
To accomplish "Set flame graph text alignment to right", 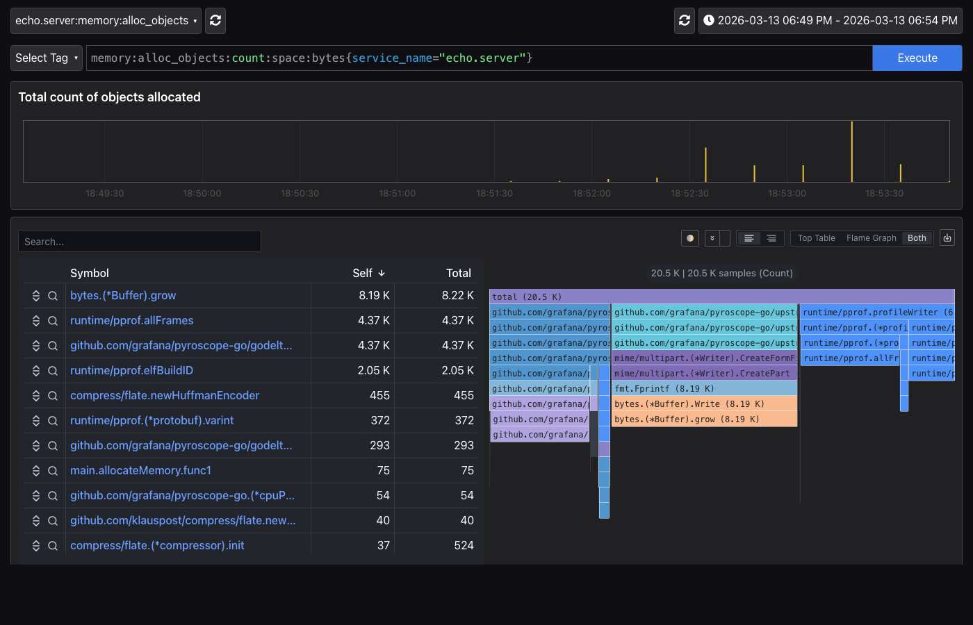I will tap(771, 238).
